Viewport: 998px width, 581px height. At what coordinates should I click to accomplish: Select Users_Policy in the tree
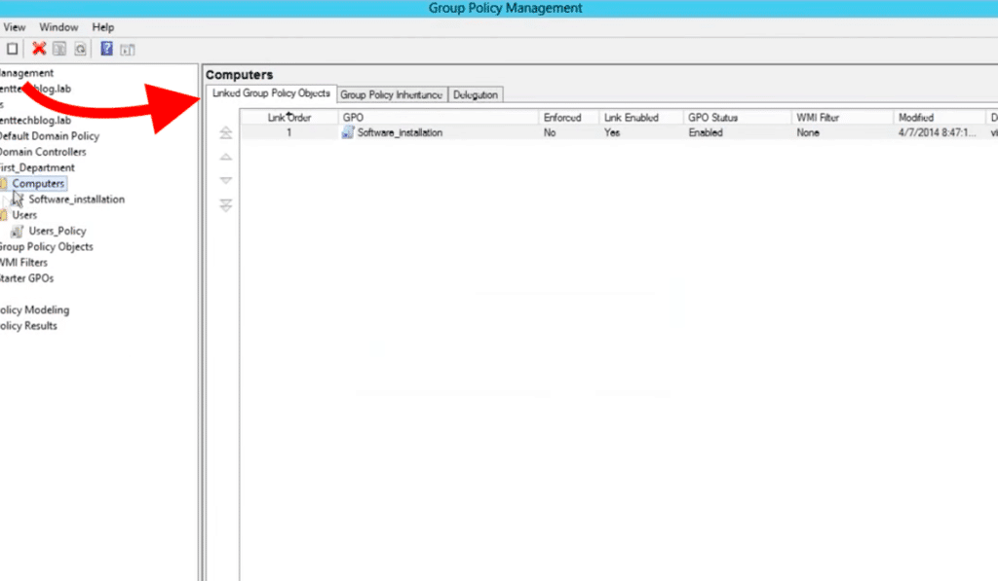coord(58,231)
